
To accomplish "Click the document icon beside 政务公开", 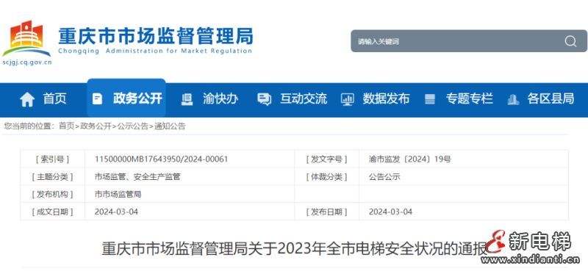I will (97, 99).
